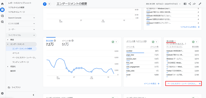The image size is (206, 98).
Task: Click the compare data icon in header
Action: pyautogui.click(x=185, y=4)
